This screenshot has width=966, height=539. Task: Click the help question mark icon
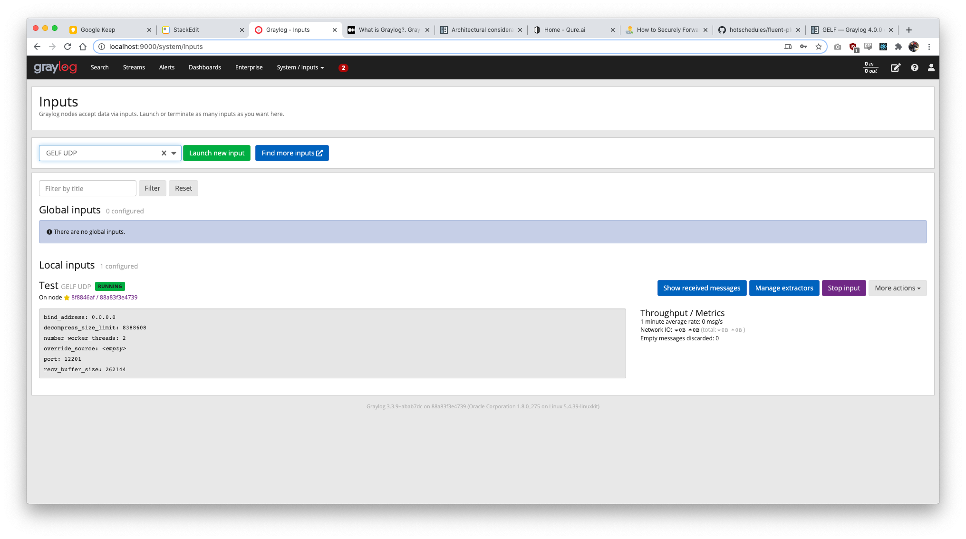(x=914, y=67)
